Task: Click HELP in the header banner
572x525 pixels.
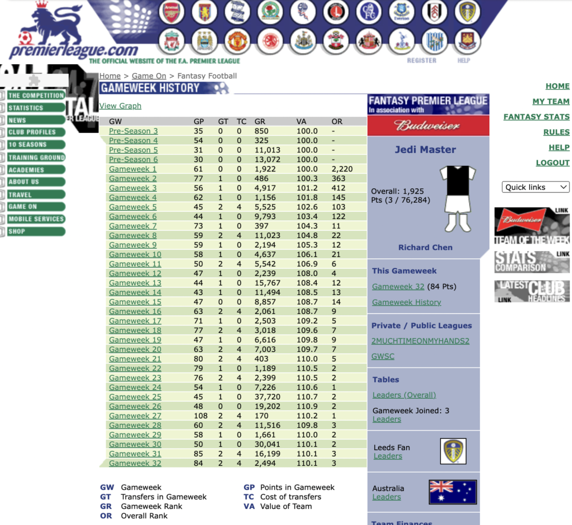Action: click(x=464, y=60)
